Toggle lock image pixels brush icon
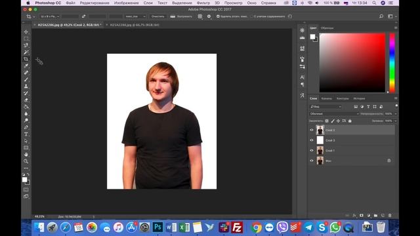The width and height of the screenshot is (420, 236). pos(333,121)
